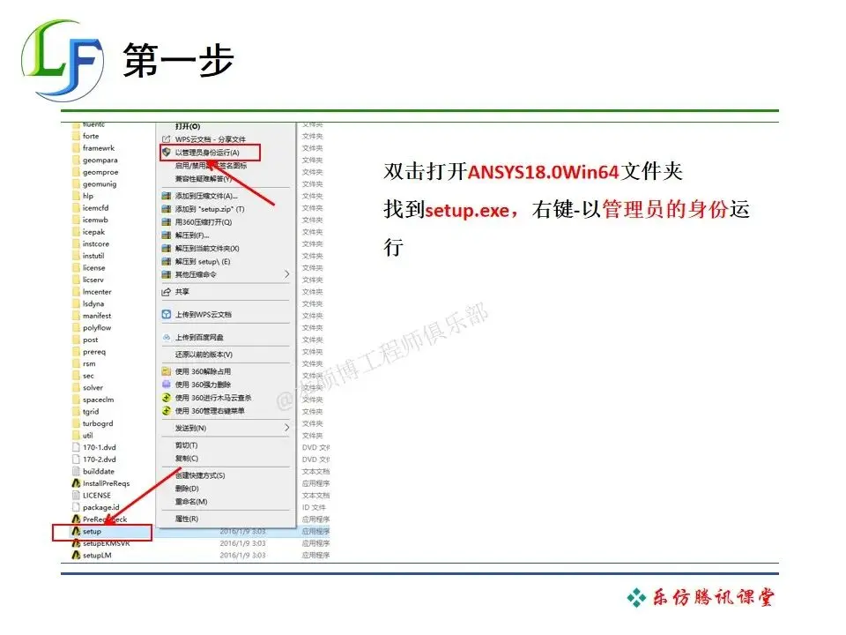Viewport: 846px width, 635px height.
Task: Select the solver folder name
Action: coord(93,388)
